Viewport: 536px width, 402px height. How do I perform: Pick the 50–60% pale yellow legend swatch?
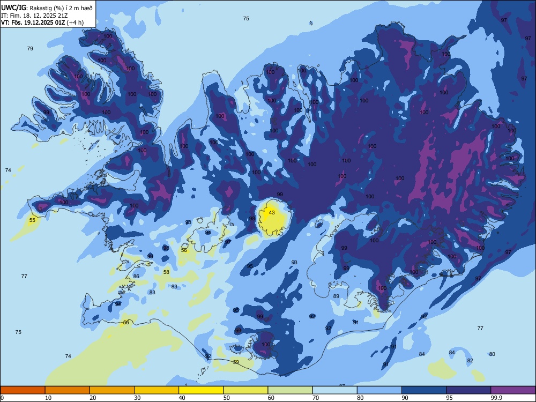click(246, 390)
